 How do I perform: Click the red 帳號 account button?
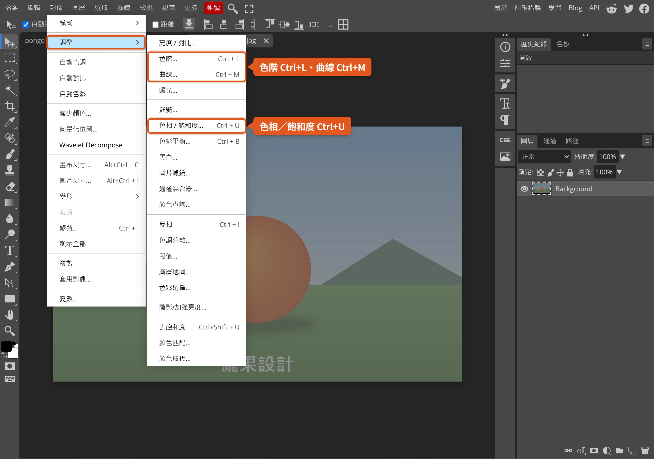[x=213, y=8]
